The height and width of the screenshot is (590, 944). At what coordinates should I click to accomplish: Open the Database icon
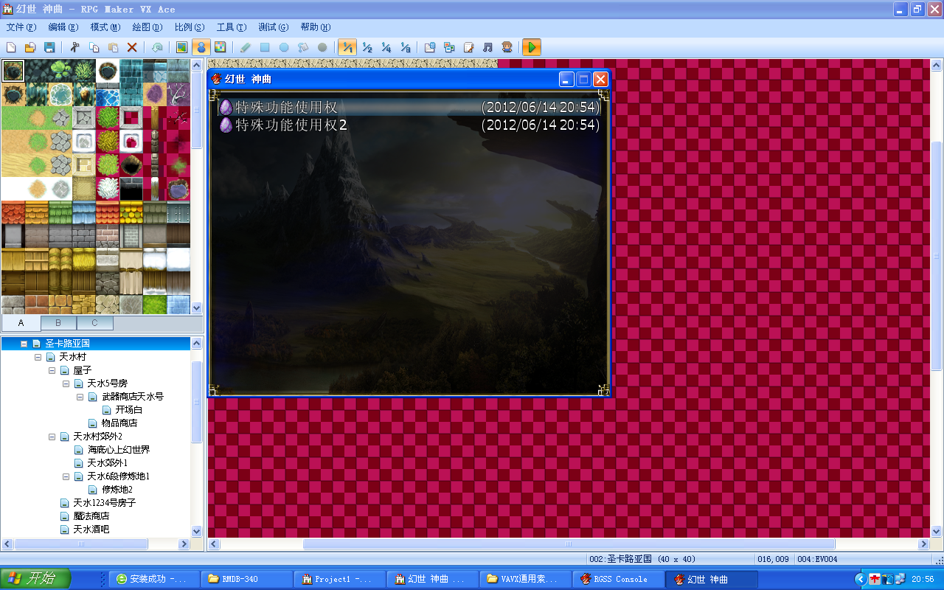430,47
